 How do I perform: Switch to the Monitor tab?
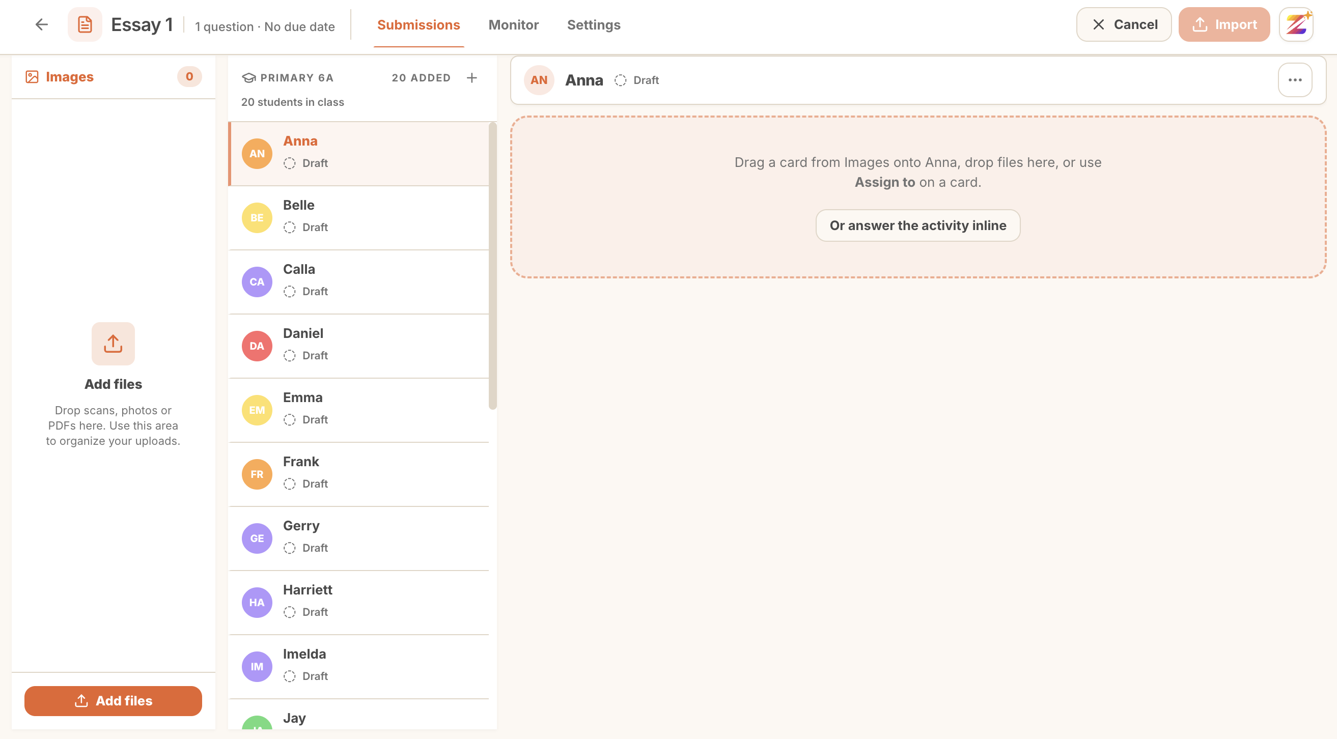pyautogui.click(x=513, y=25)
